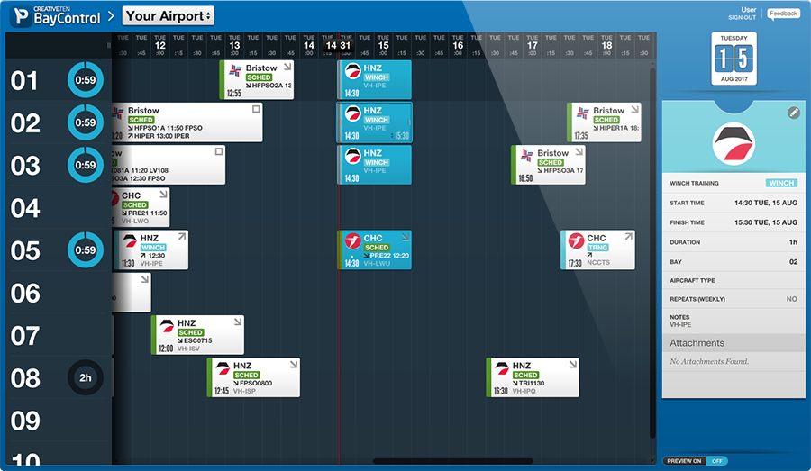This screenshot has height=471, width=811.
Task: Click the WINCH tag on HNZ 11:30 card
Action: [153, 248]
